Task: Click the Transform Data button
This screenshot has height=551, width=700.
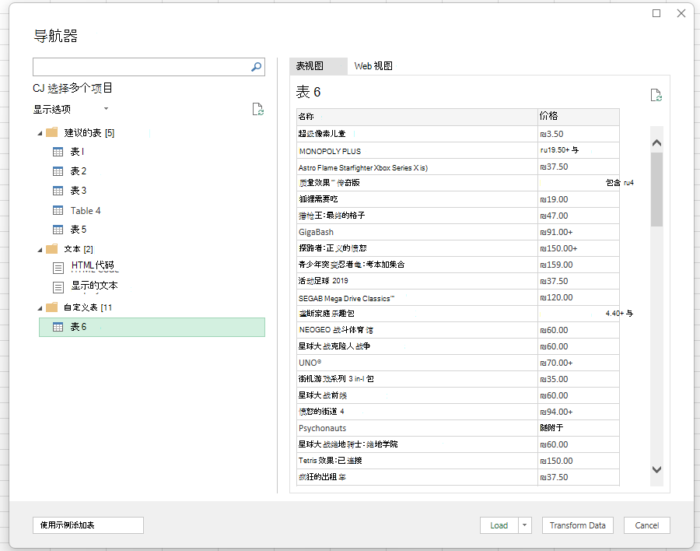Action: pos(577,525)
